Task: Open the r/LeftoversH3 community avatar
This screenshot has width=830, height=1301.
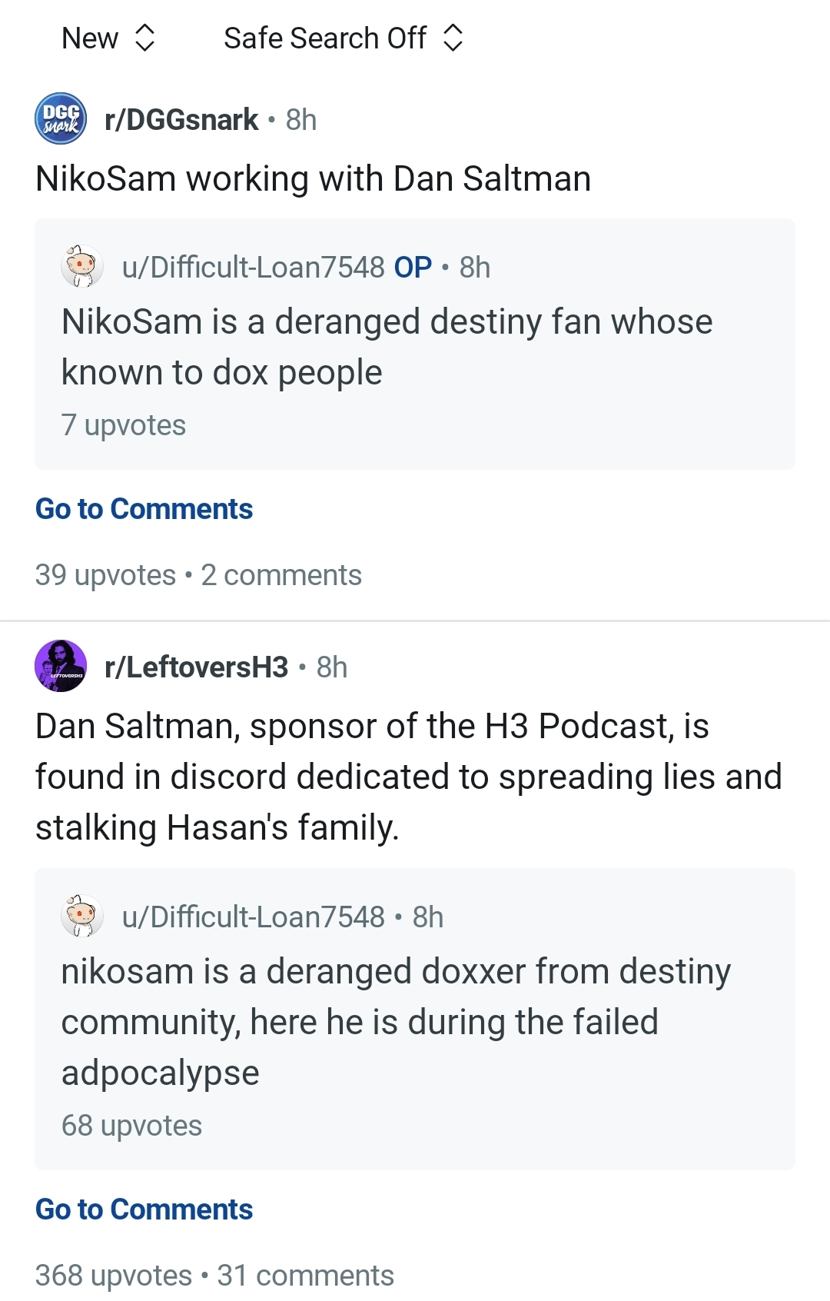Action: pyautogui.click(x=61, y=666)
